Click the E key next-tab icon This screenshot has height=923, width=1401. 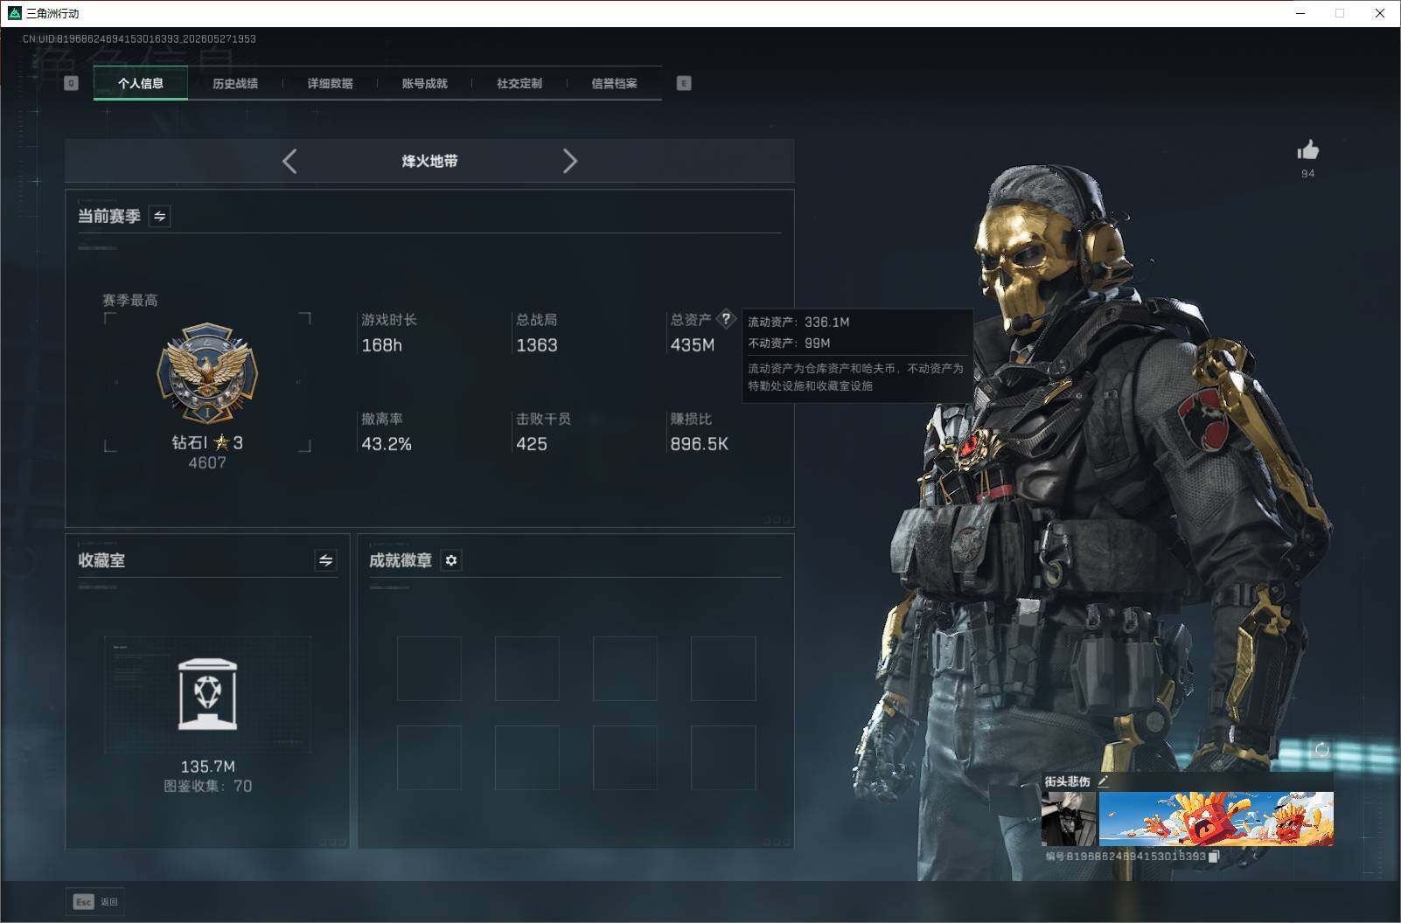pyautogui.click(x=684, y=83)
